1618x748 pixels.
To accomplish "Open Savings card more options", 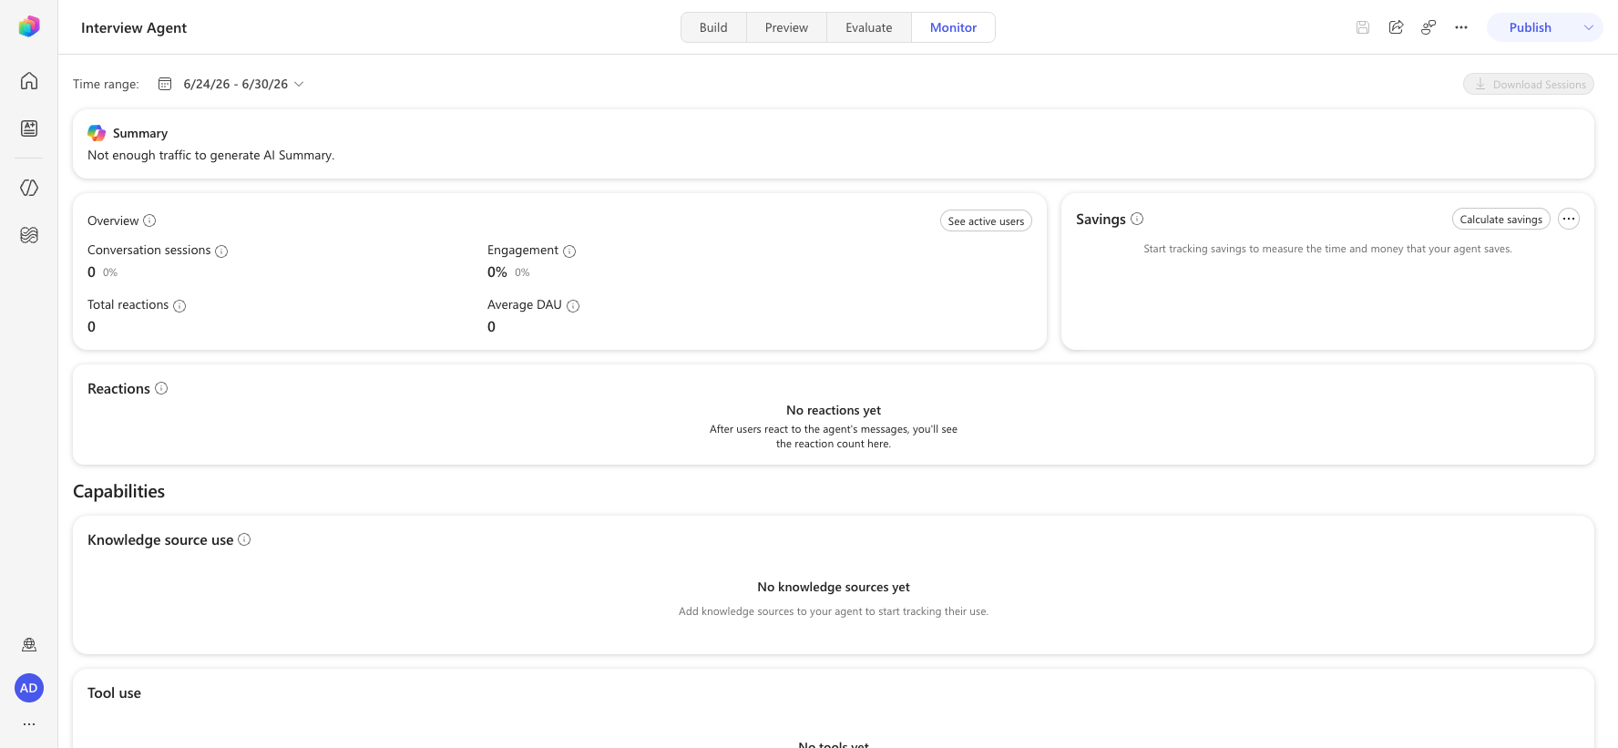I will 1569,219.
